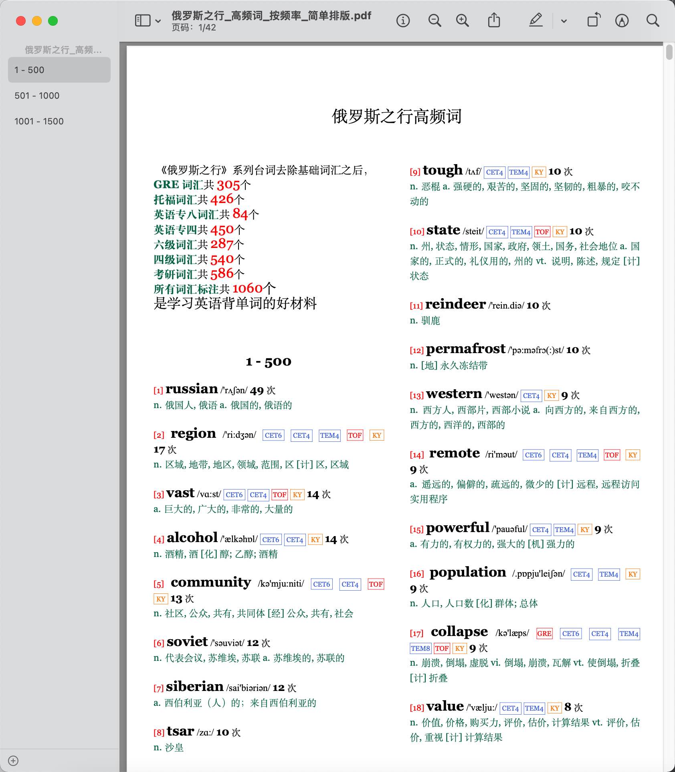The height and width of the screenshot is (772, 675).
Task: Click the PDF file name in title bar
Action: click(x=271, y=16)
